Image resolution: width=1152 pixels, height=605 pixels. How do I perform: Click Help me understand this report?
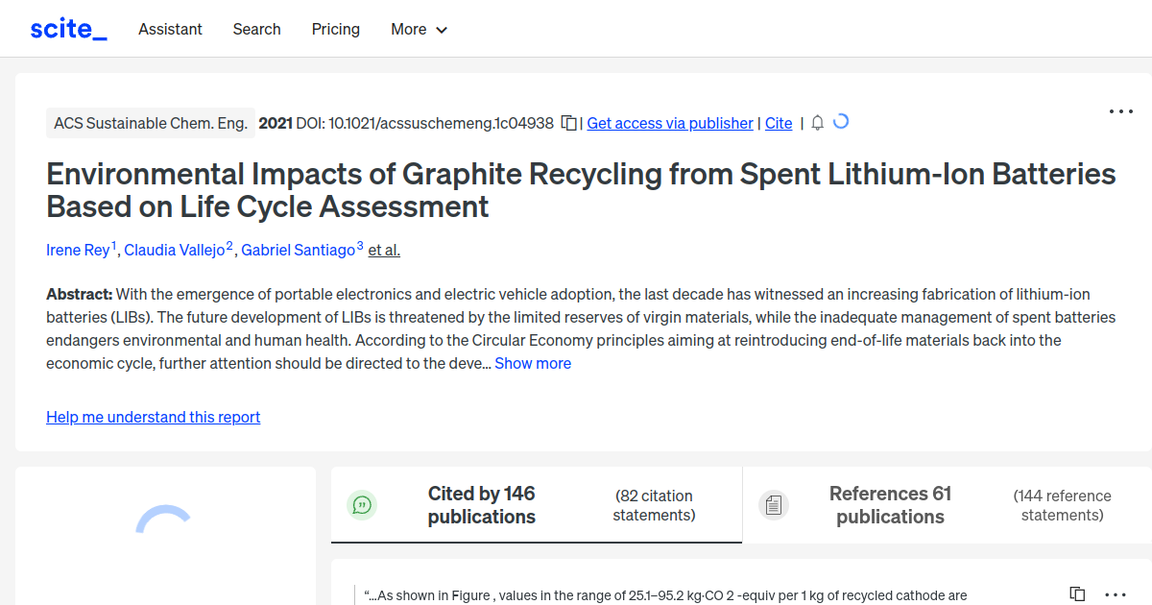[153, 417]
